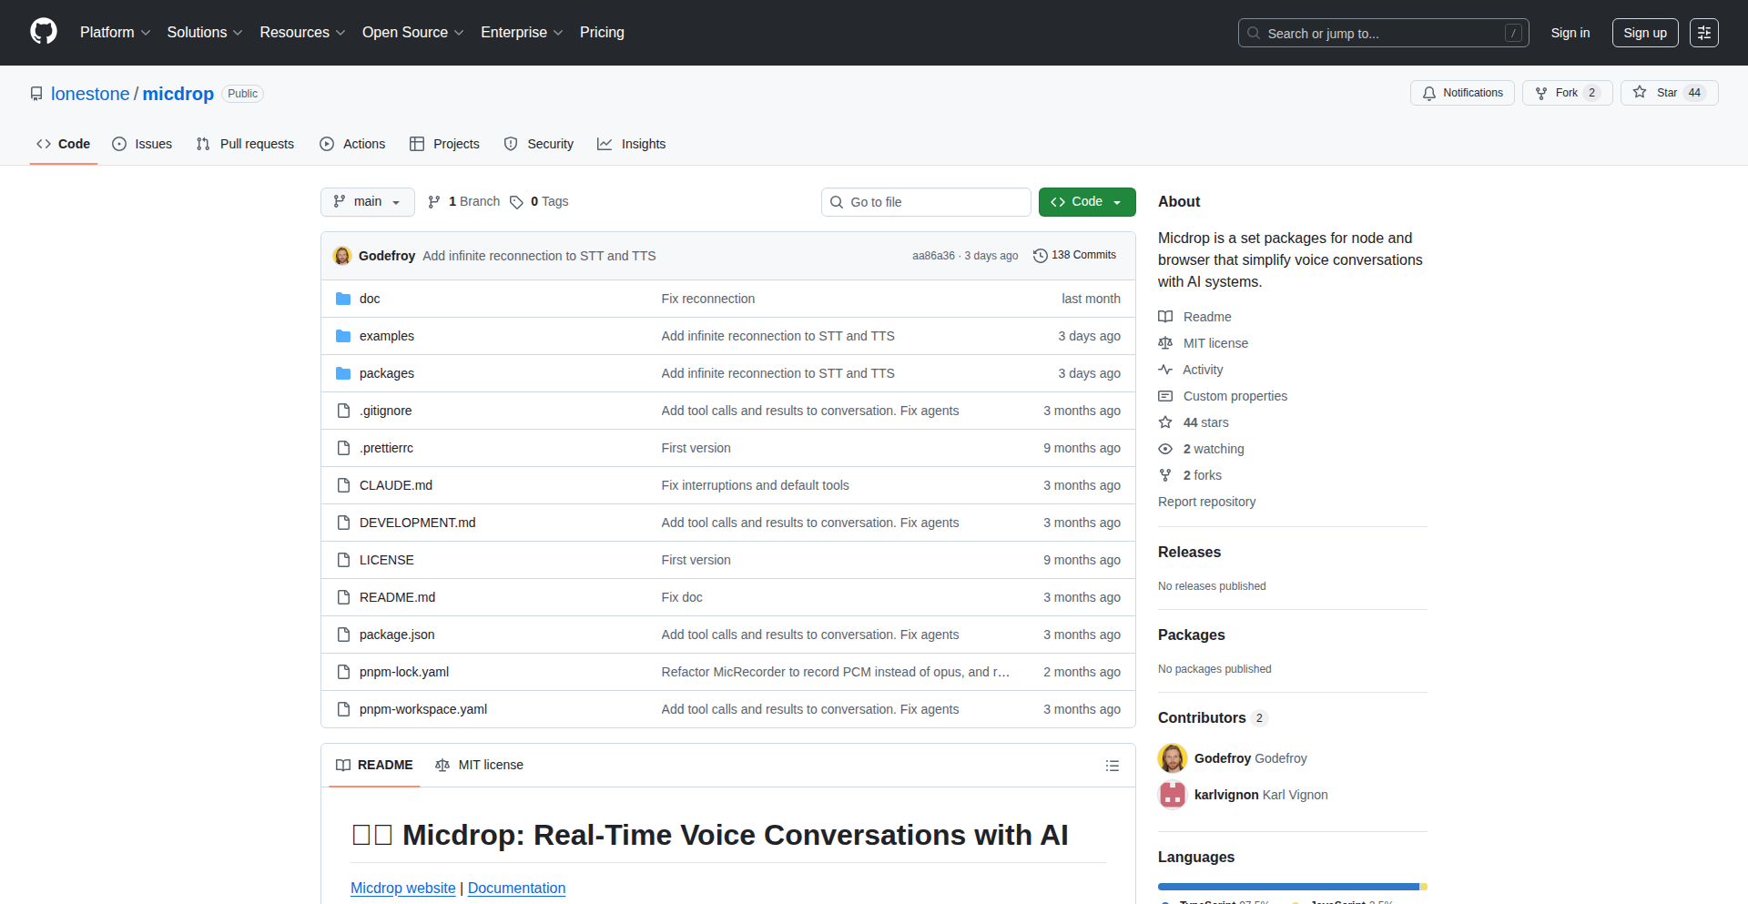This screenshot has width=1748, height=904.
Task: Click the tags icon next to 0 Tags
Action: tap(516, 202)
